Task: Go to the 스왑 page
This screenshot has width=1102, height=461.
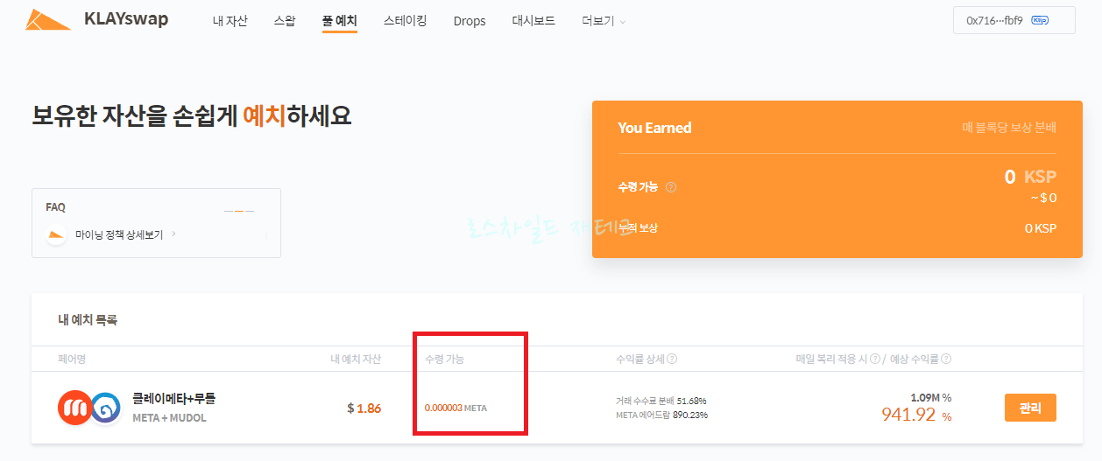Action: 285,21
